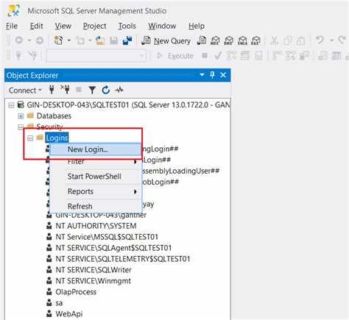Open the available databases combo box

96,56
